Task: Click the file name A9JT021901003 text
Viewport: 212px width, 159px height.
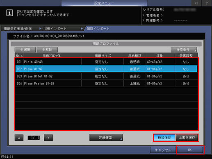Action: click(x=59, y=36)
